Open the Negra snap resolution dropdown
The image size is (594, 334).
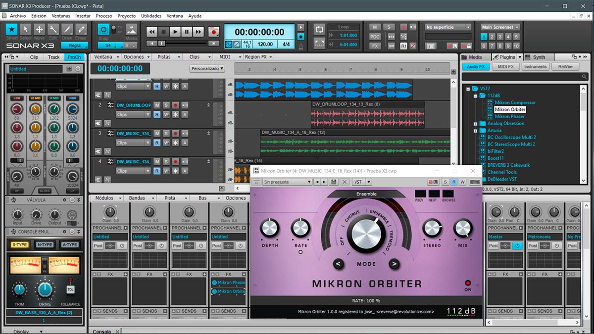tap(74, 46)
